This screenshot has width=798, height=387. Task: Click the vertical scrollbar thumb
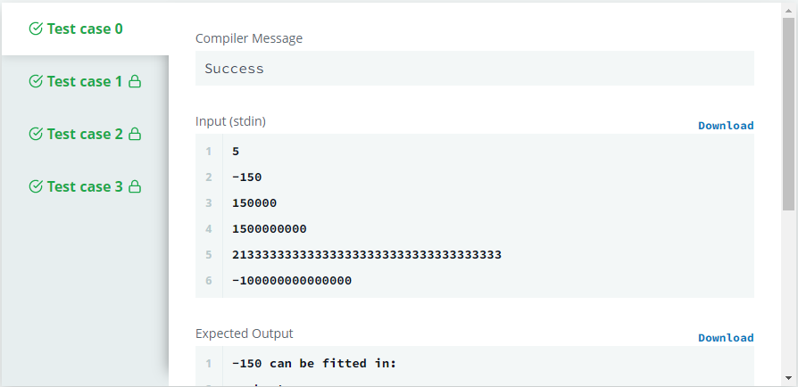pyautogui.click(x=788, y=113)
